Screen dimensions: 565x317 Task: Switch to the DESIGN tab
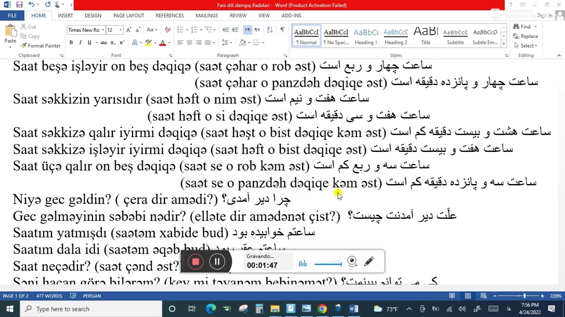tap(93, 15)
